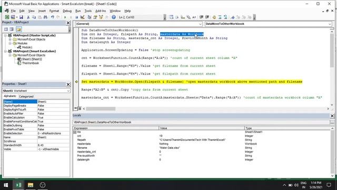The height and width of the screenshot is (190, 337).
Task: Click the Insert UserForm toolbar icon
Action: [13, 17]
